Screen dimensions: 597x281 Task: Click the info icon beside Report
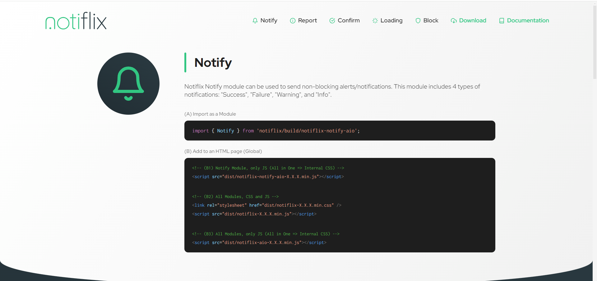pyautogui.click(x=293, y=21)
